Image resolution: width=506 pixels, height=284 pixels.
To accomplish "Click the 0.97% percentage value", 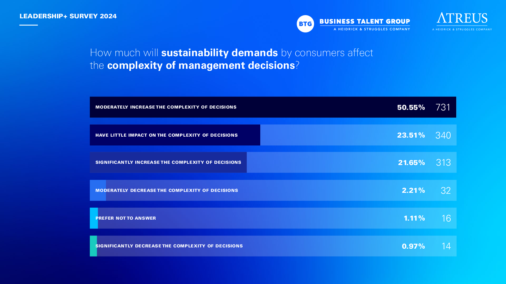I will tap(413, 246).
